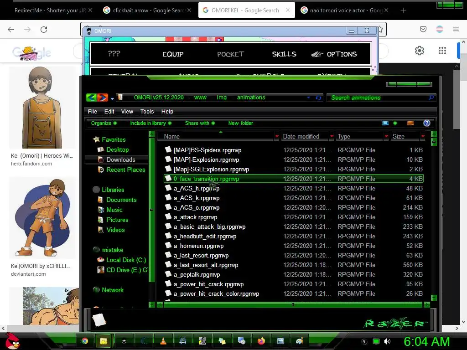Open the Google settings gear icon
The height and width of the screenshot is (350, 467).
click(x=420, y=51)
